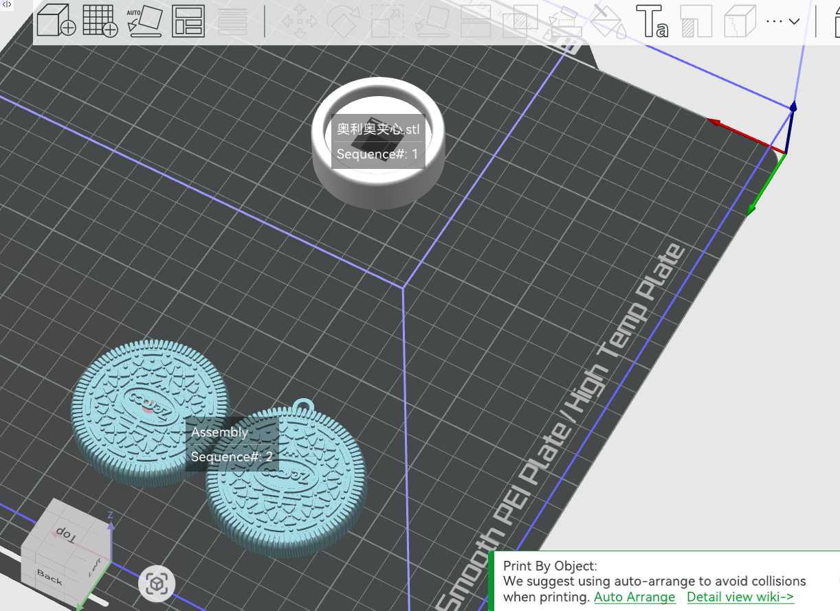
Task: Click the 'Sequence#: 2' label
Action: pyautogui.click(x=232, y=457)
